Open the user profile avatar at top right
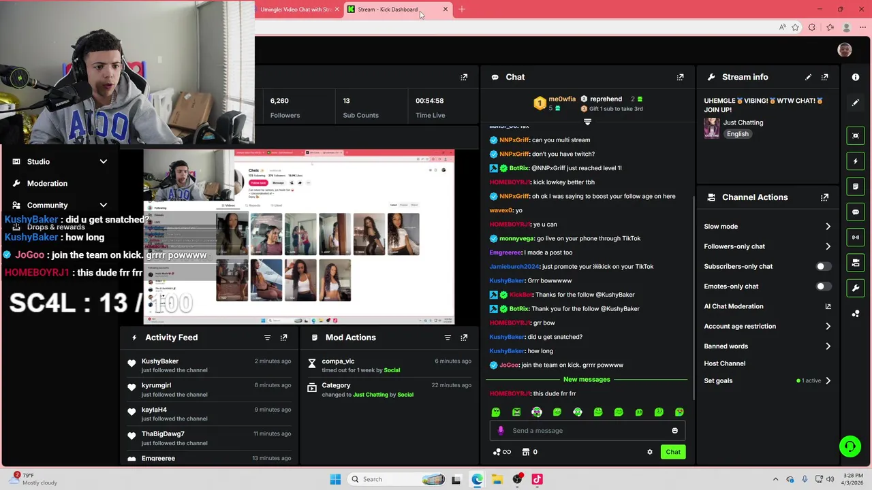Image resolution: width=872 pixels, height=490 pixels. point(845,50)
